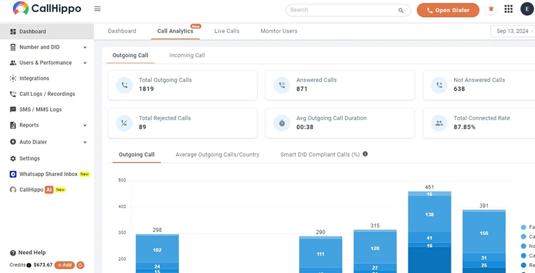This screenshot has height=273, width=535.
Task: Expand Reports submenu chevron
Action: coord(85,125)
